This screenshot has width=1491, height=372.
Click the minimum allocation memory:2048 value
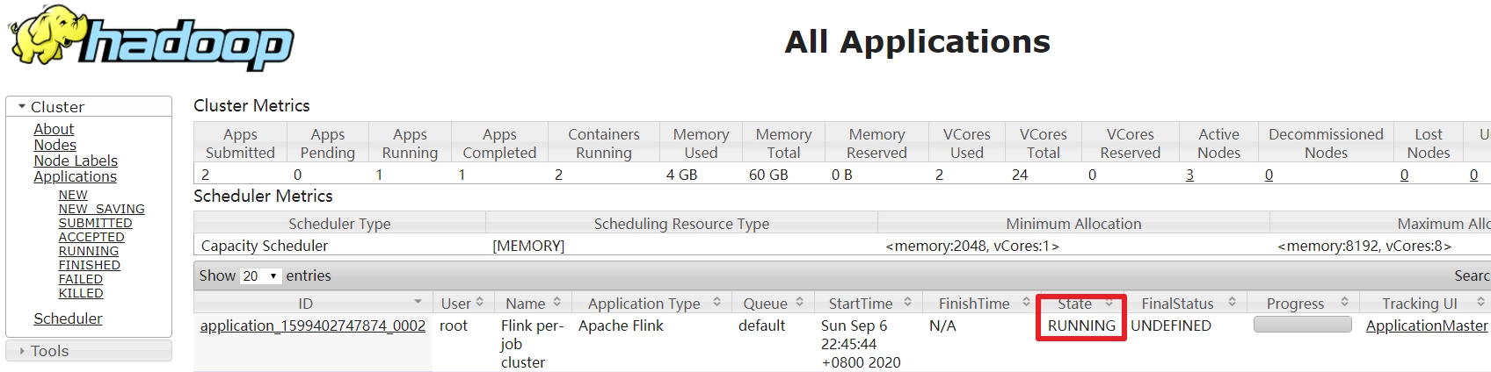[x=972, y=246]
